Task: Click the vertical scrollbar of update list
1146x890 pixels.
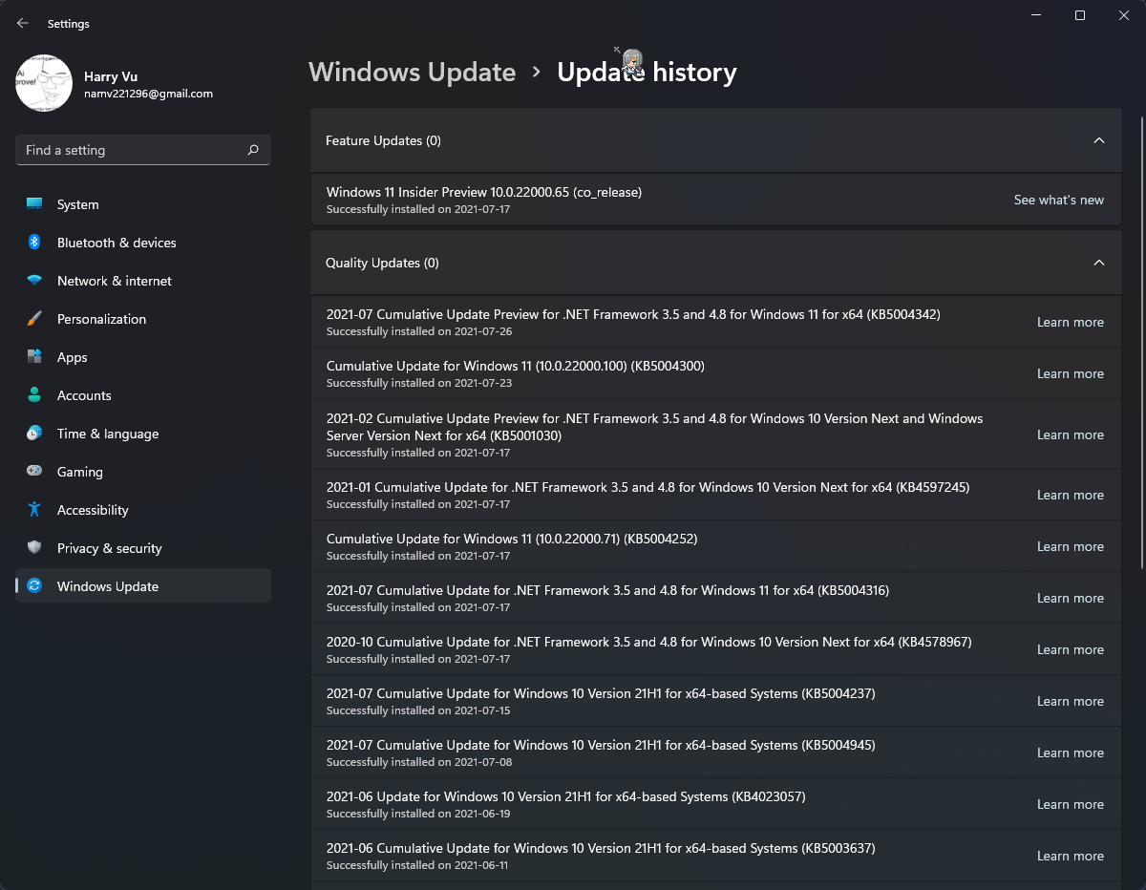Action: coord(1142,344)
